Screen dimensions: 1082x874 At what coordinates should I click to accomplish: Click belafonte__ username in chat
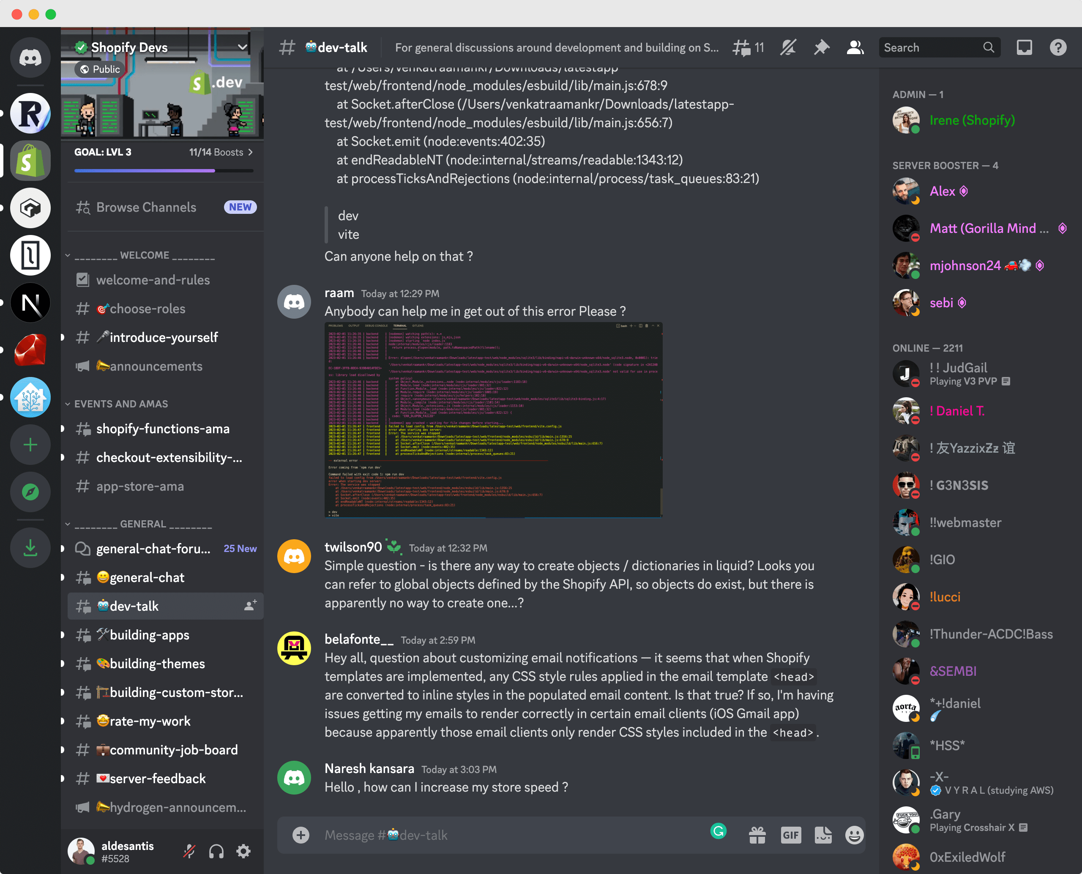coord(359,639)
